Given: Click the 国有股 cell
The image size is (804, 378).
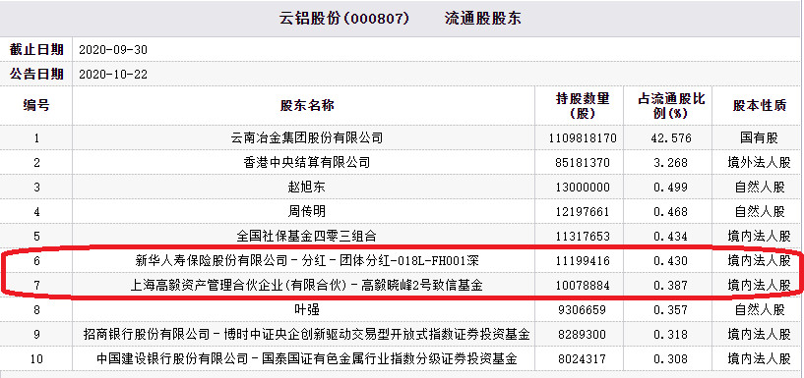Looking at the screenshot, I should click(x=760, y=137).
